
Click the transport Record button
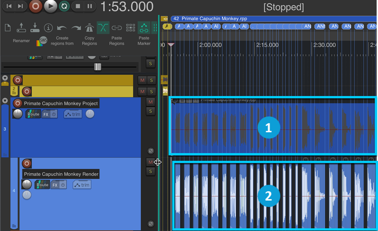(x=36, y=6)
